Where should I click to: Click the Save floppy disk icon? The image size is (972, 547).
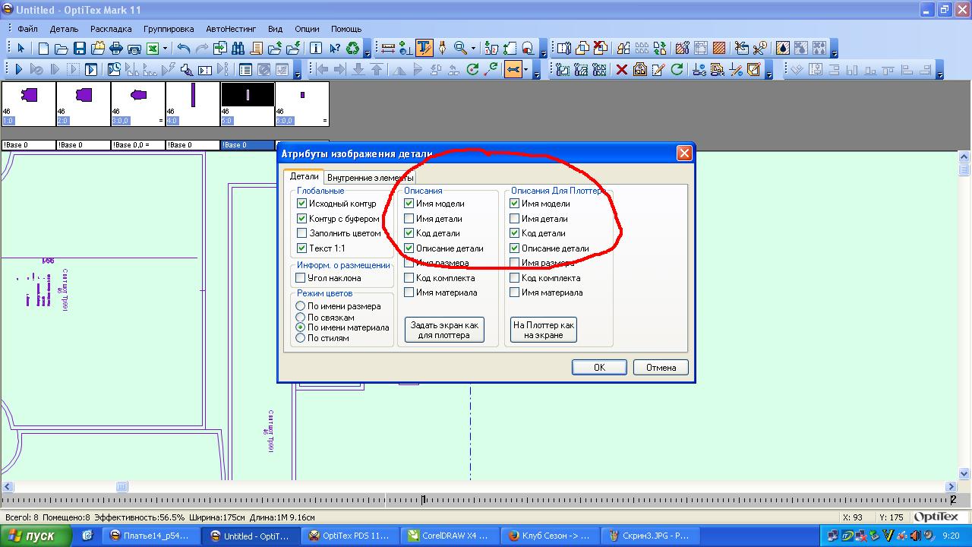[79, 49]
